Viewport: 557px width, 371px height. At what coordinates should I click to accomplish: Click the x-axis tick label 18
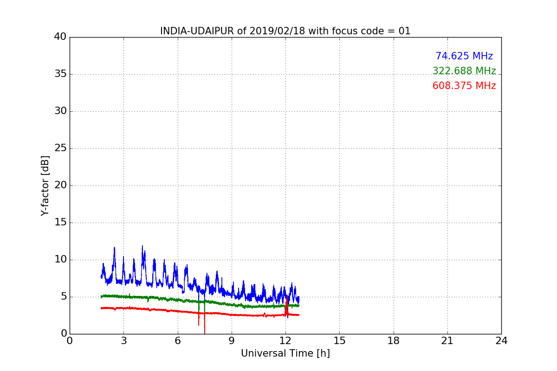394,341
